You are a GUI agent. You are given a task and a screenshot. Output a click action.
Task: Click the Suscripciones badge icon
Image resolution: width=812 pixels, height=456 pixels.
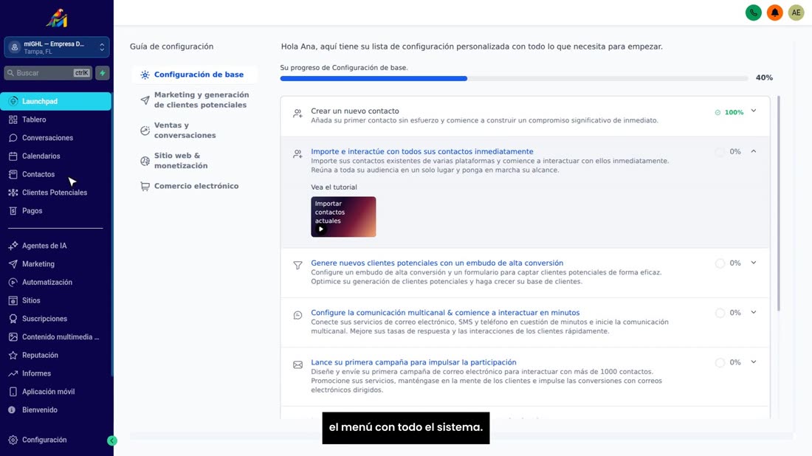coord(13,319)
